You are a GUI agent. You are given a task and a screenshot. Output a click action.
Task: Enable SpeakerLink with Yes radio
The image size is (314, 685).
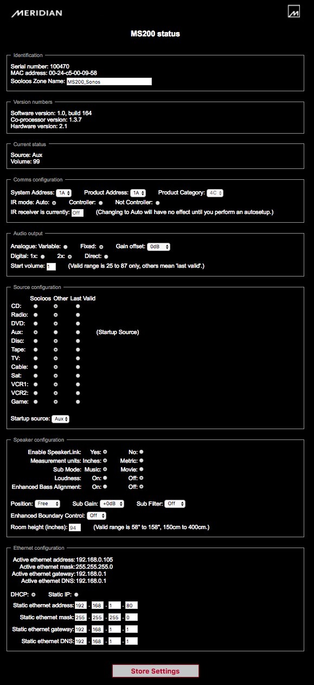[x=105, y=451]
